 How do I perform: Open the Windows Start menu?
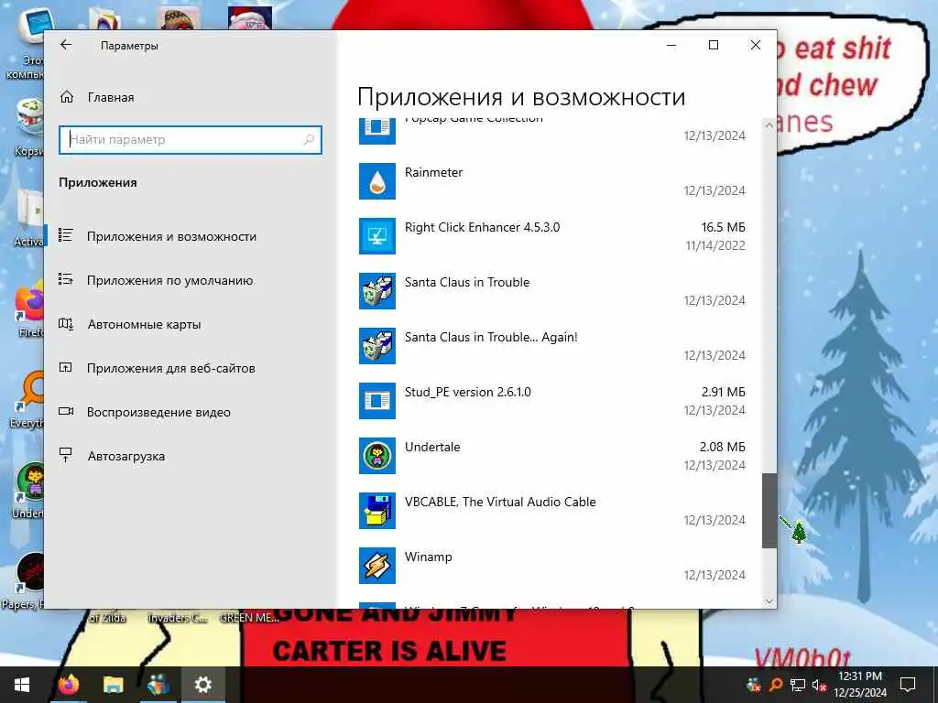coord(22,685)
